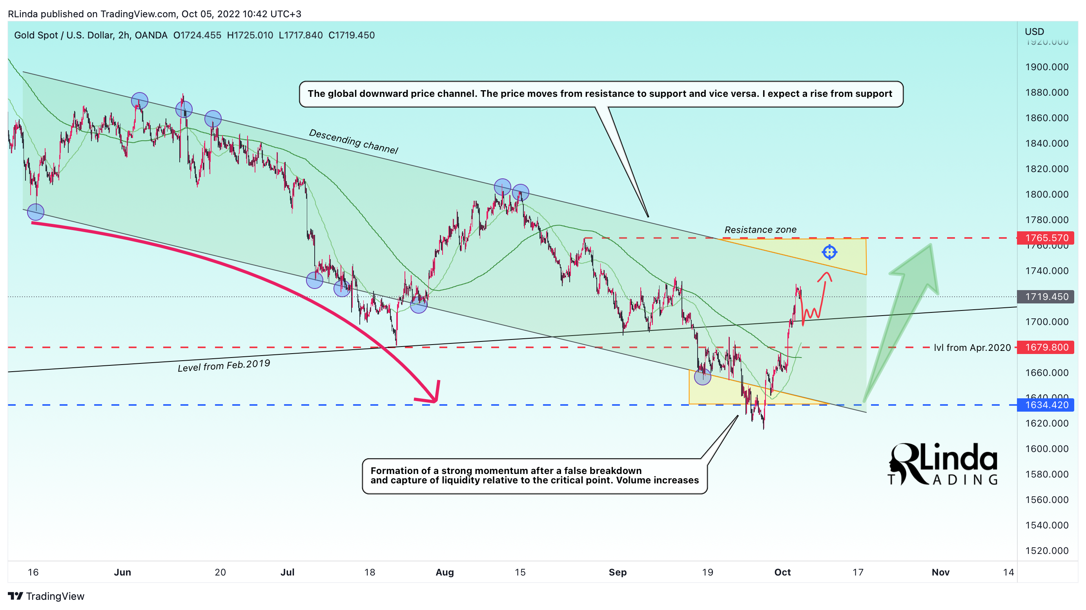The height and width of the screenshot is (610, 1086).
Task: Click the 'Descending channel' text label
Action: [x=353, y=142]
